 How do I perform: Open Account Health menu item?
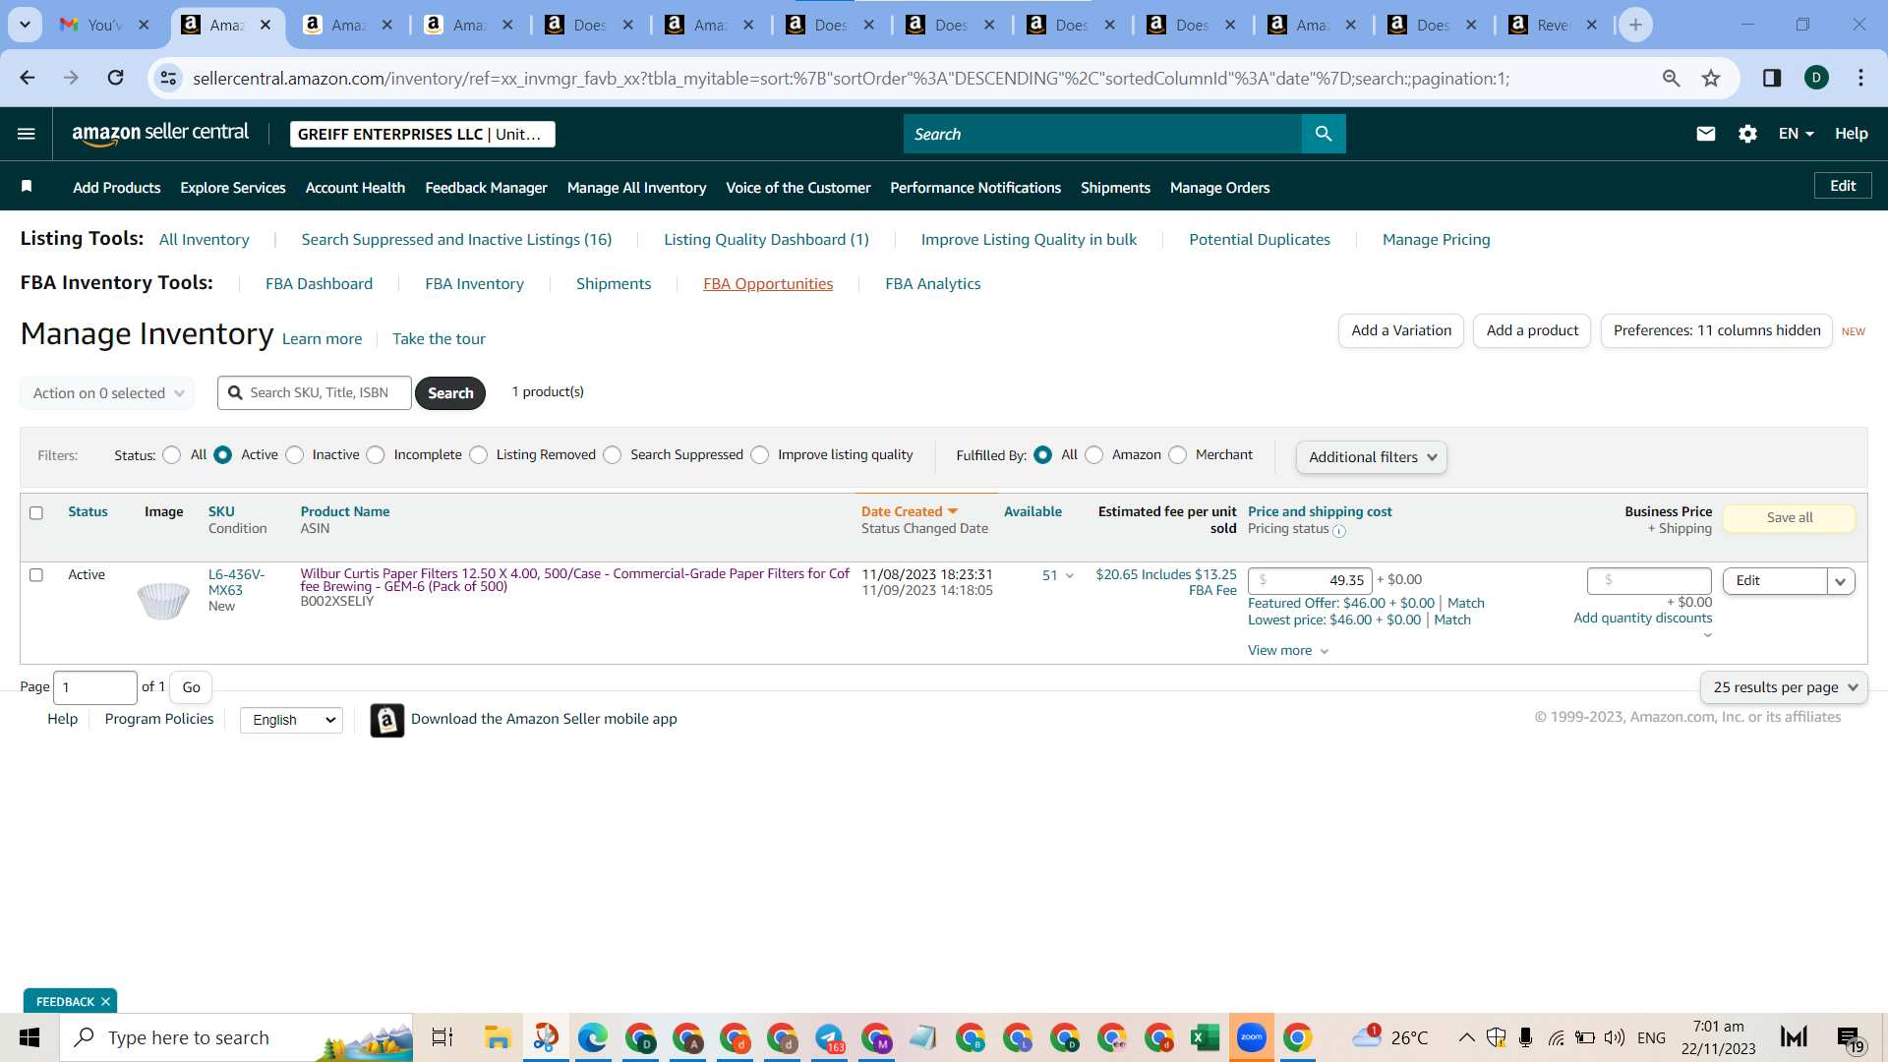tap(355, 188)
